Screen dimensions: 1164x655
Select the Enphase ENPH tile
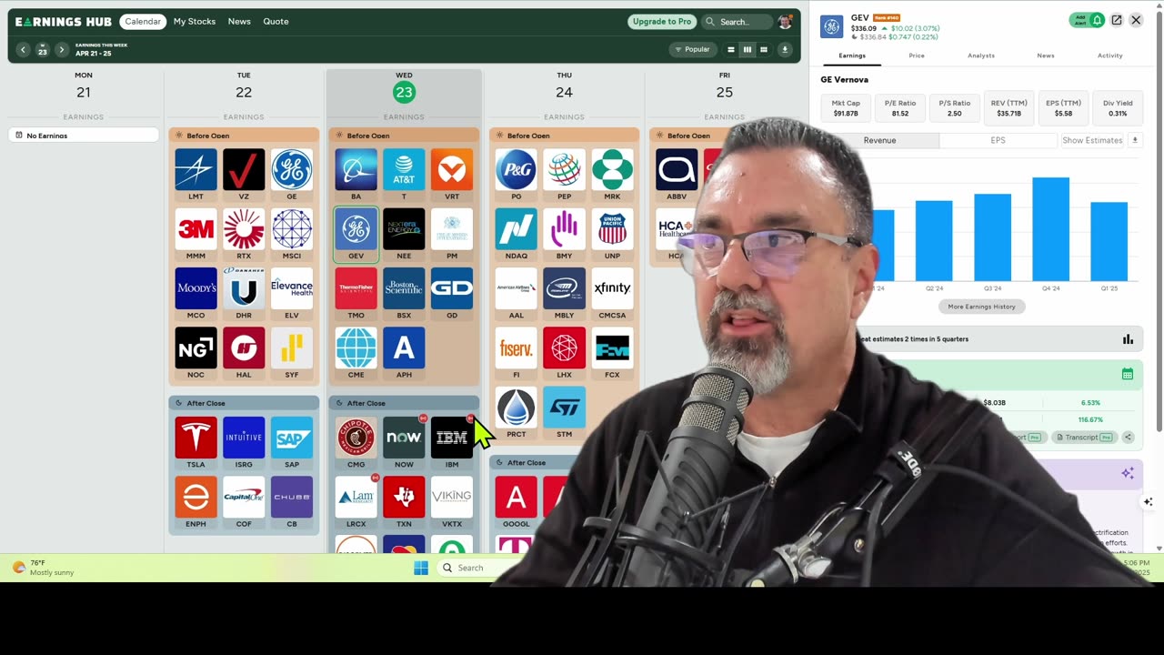196,502
